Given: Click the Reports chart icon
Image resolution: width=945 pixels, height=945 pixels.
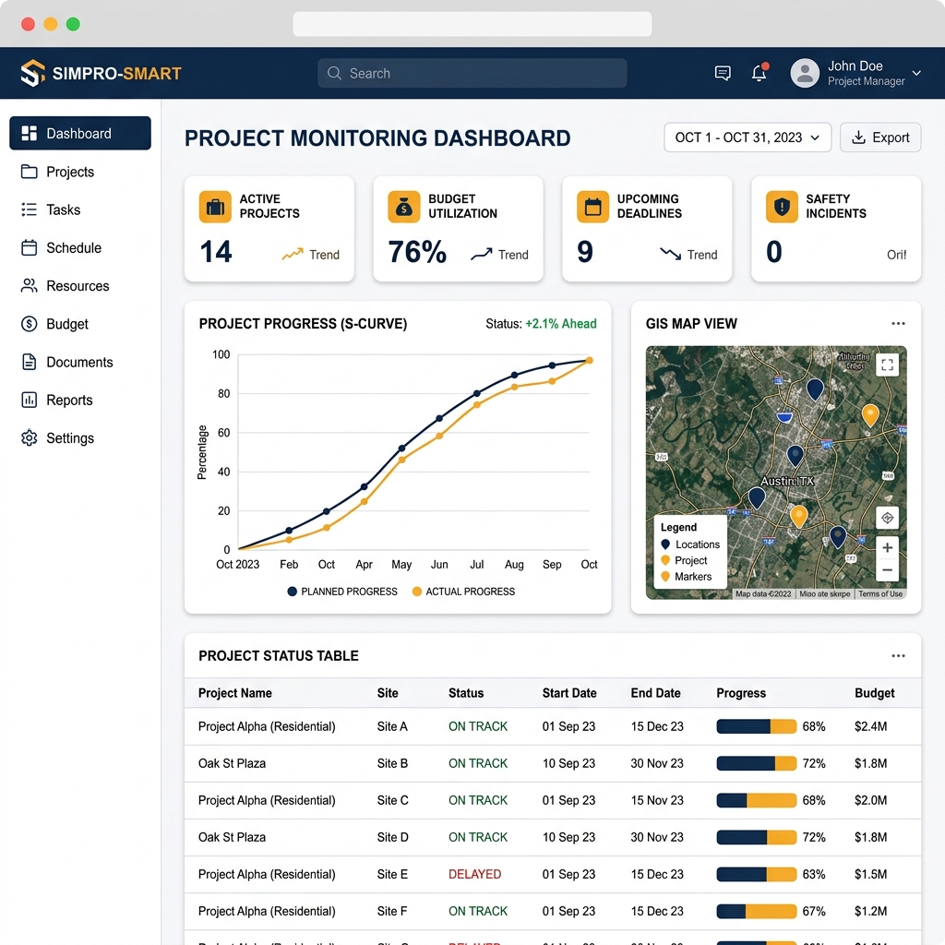Looking at the screenshot, I should point(29,400).
